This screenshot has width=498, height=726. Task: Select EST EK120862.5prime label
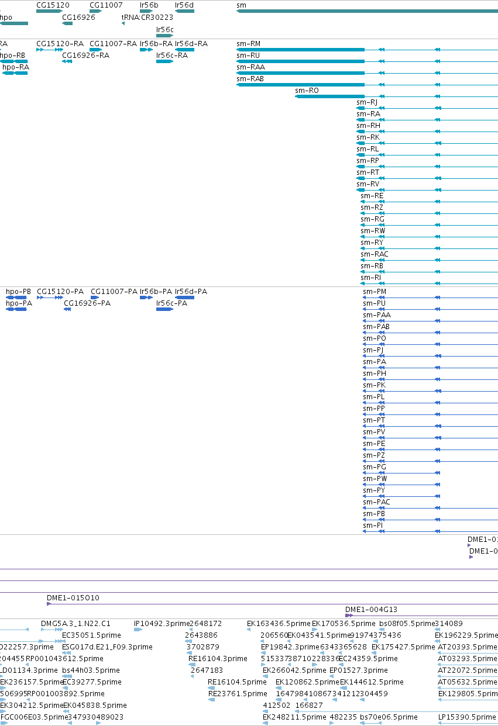307,682
